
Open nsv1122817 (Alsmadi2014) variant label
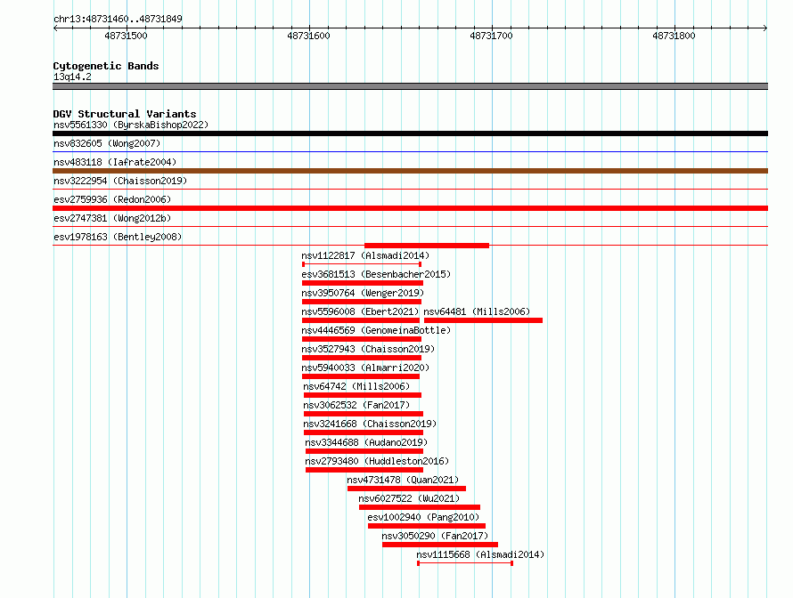click(x=365, y=255)
